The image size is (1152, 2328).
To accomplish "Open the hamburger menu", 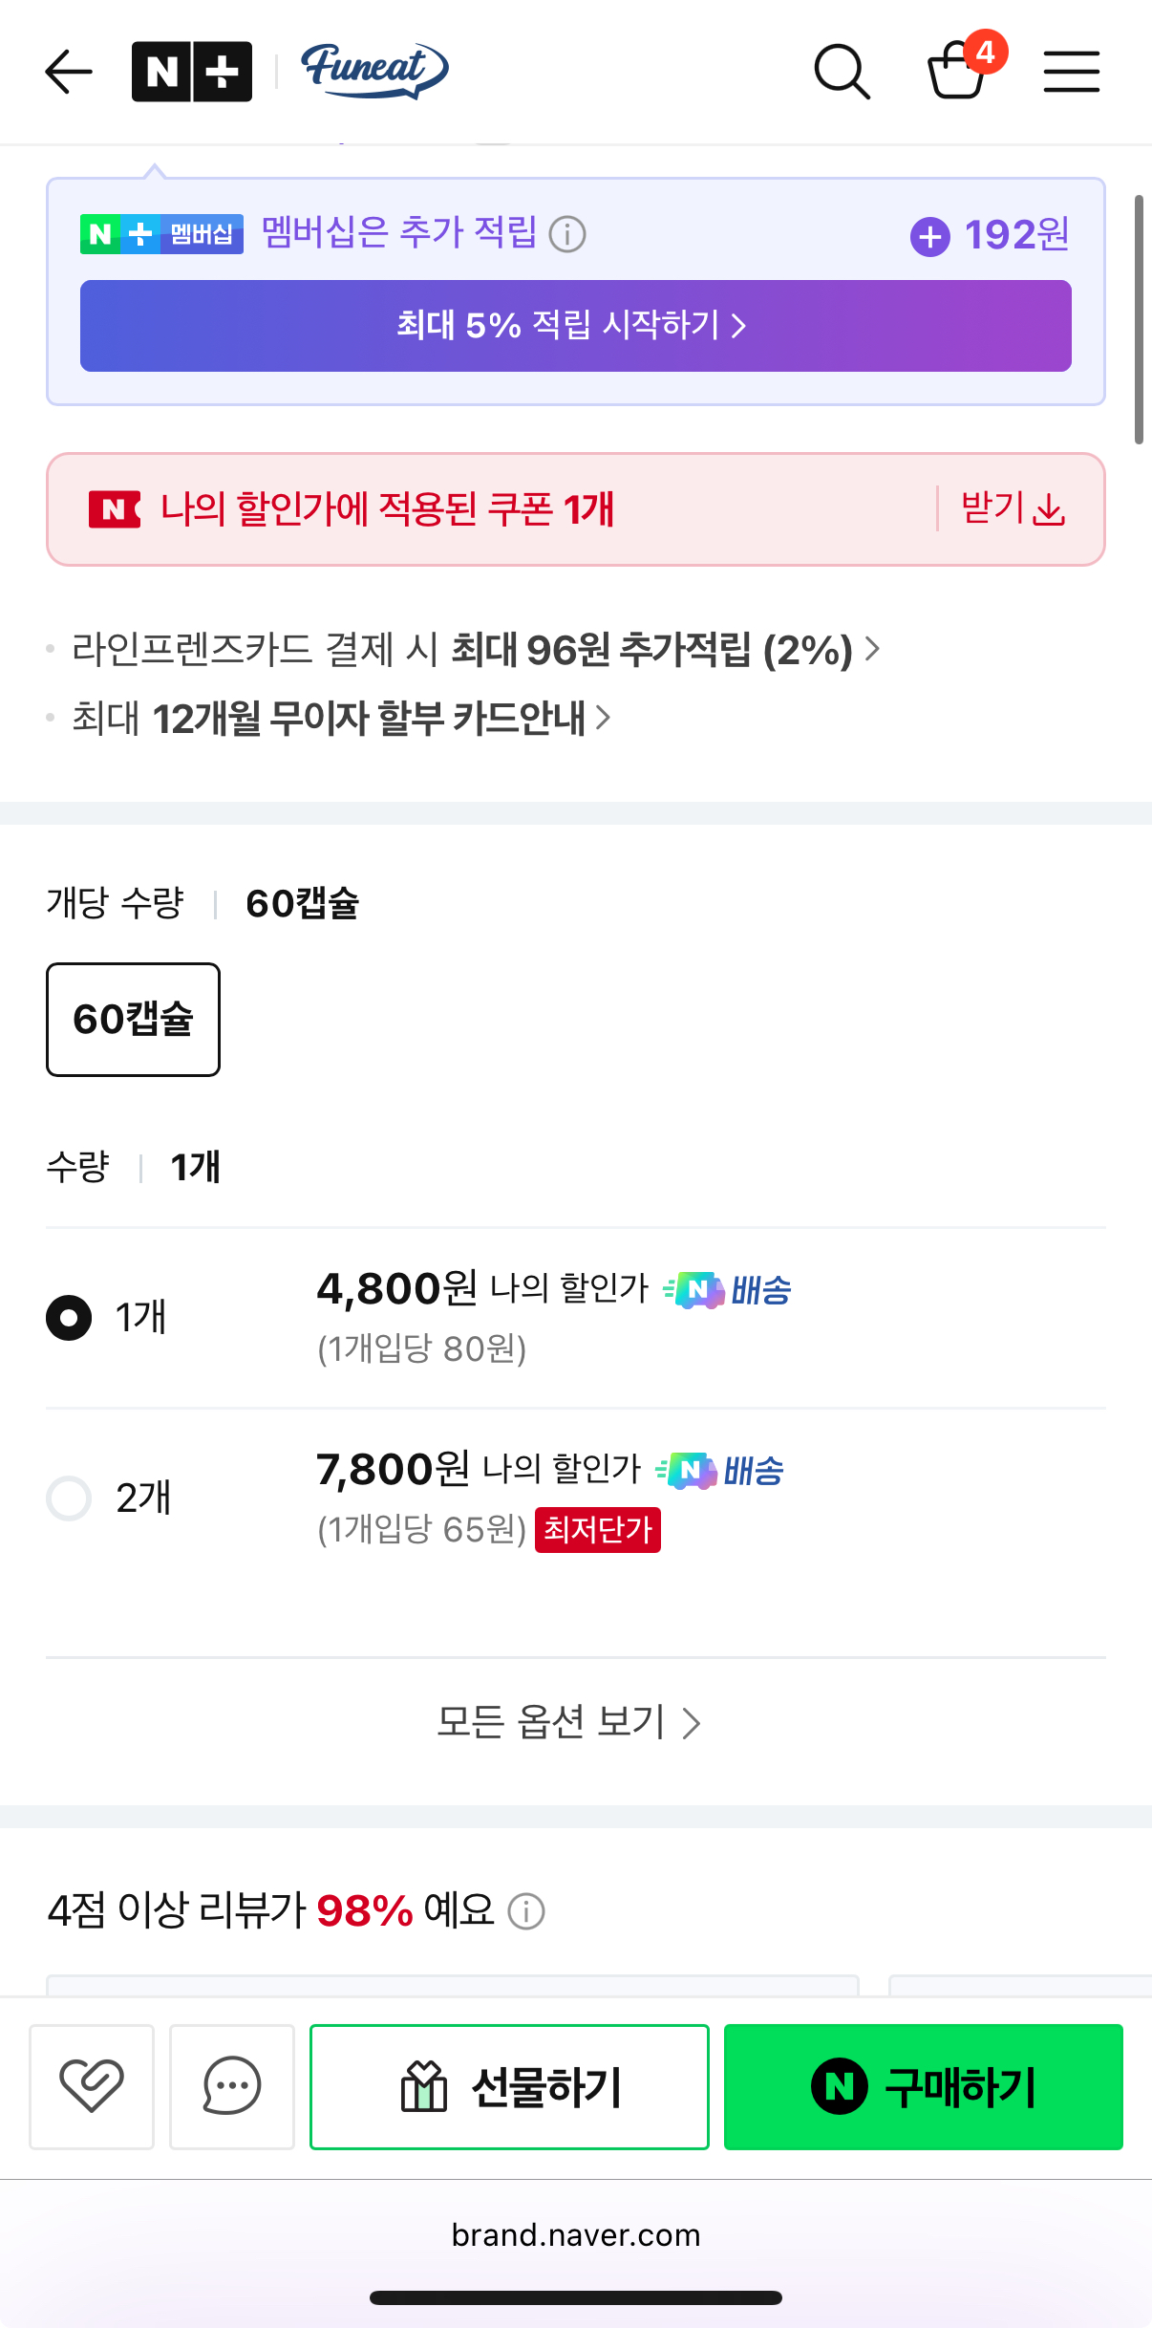I will [x=1071, y=72].
